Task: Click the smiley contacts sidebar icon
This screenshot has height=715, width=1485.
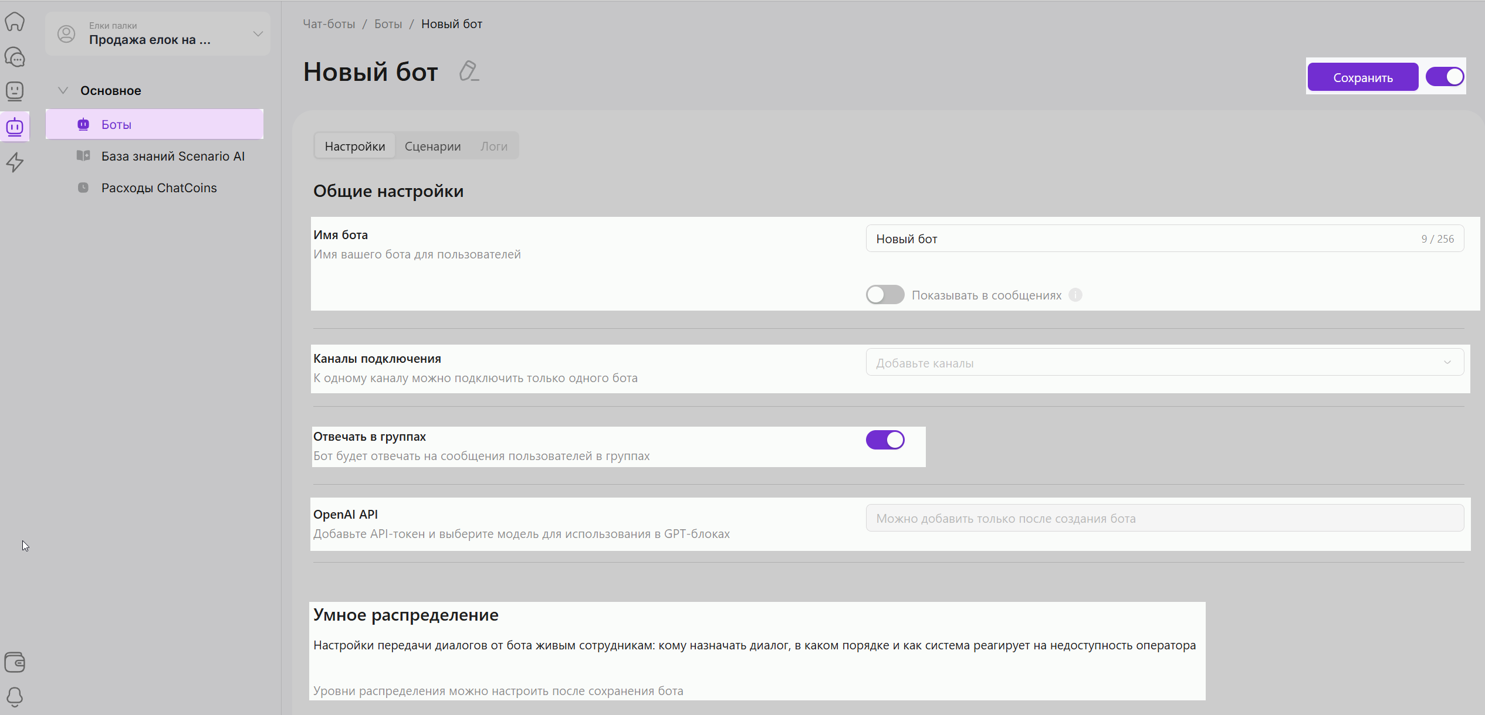Action: tap(15, 91)
